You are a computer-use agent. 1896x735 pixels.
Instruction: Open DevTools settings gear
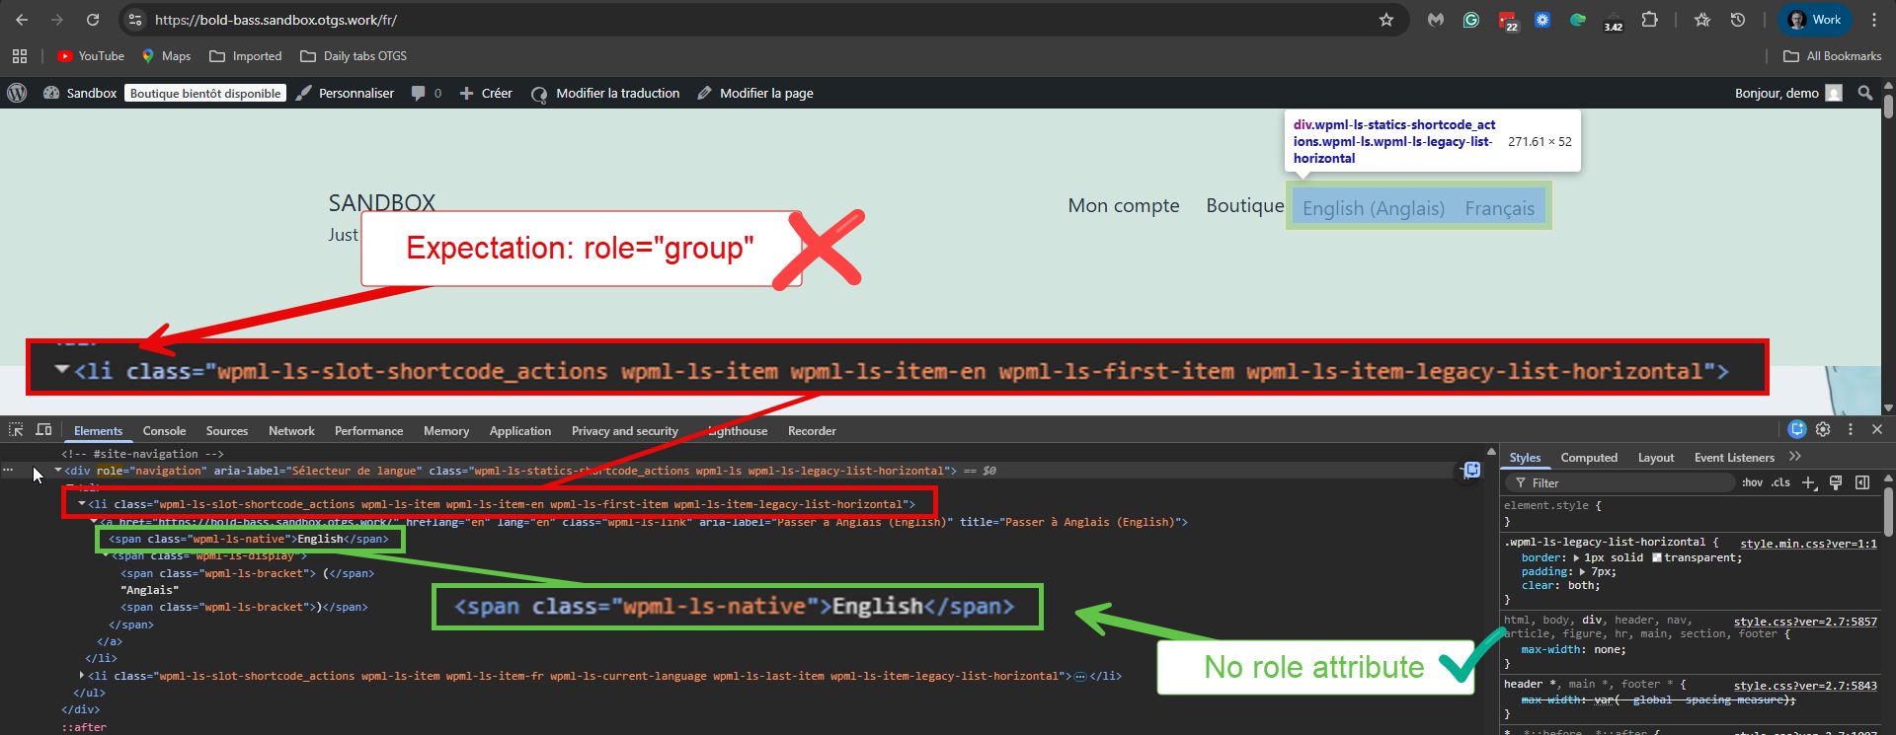coord(1823,429)
